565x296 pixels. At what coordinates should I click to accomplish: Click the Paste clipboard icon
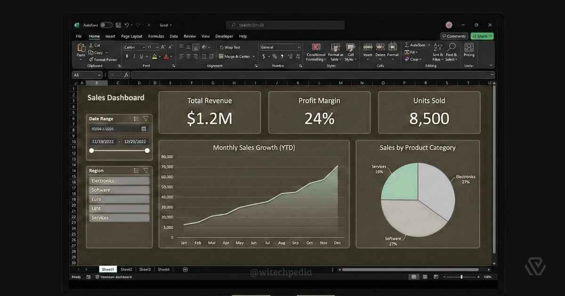point(81,48)
